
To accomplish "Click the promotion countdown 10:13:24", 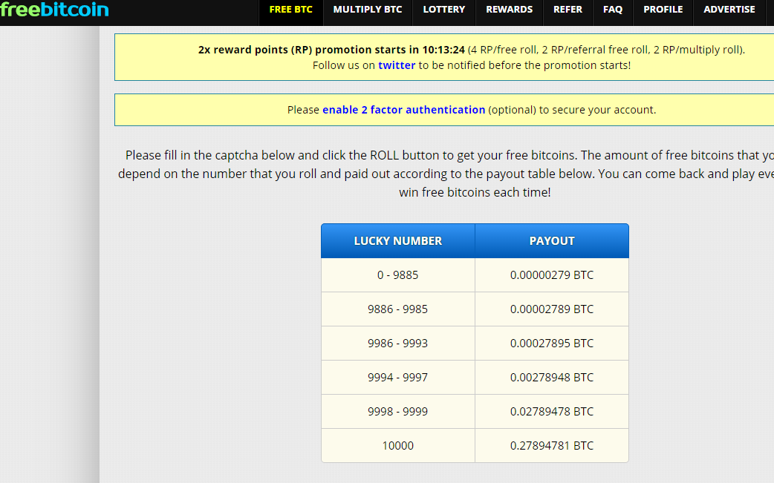I will 443,50.
